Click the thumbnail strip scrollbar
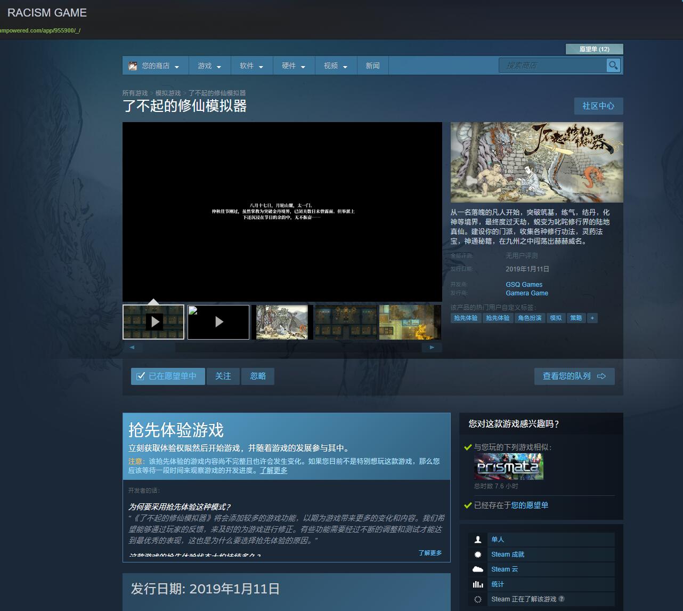 [x=282, y=348]
